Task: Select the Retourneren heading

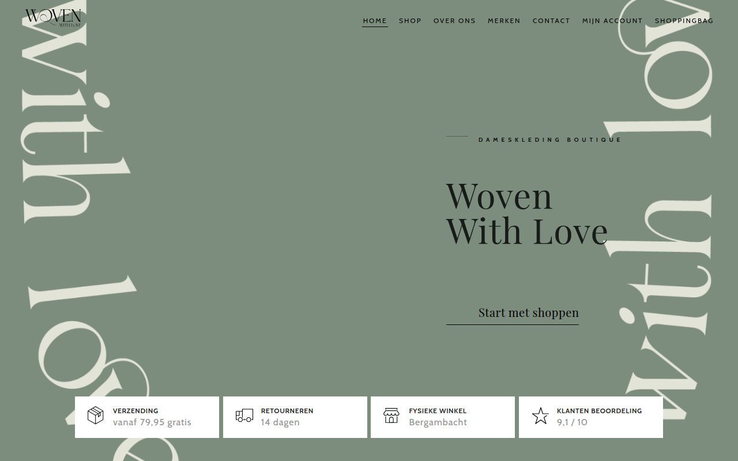Action: 287,411
